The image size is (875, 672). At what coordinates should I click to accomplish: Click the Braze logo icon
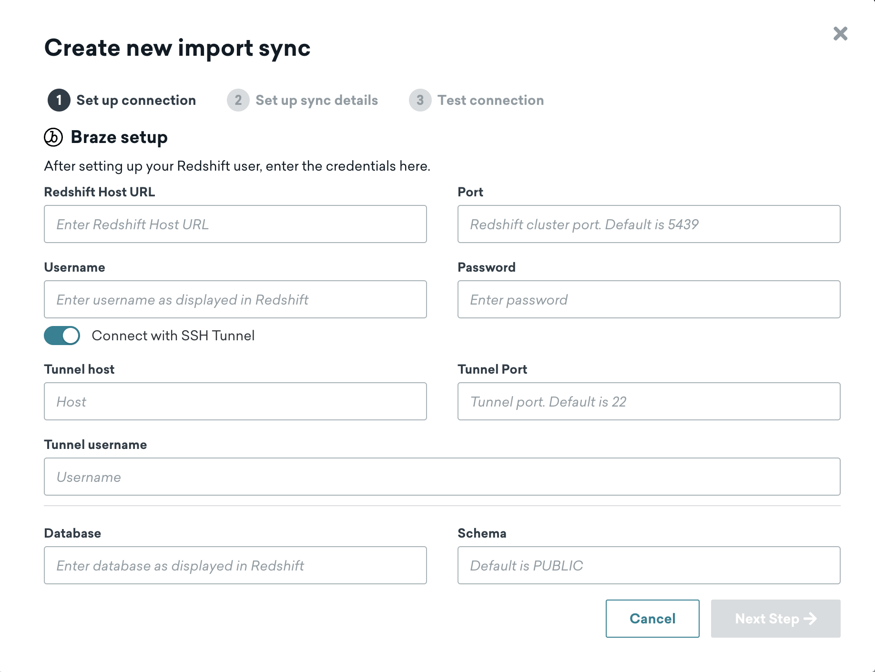click(x=53, y=137)
